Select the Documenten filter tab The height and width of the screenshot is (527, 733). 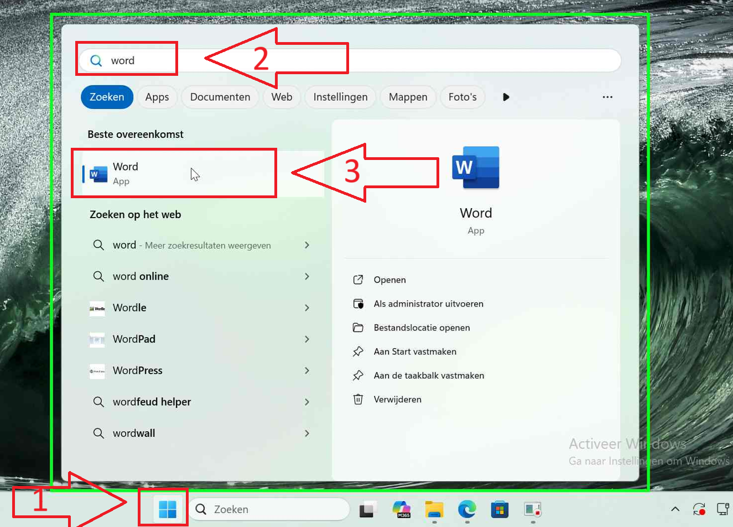coord(220,97)
